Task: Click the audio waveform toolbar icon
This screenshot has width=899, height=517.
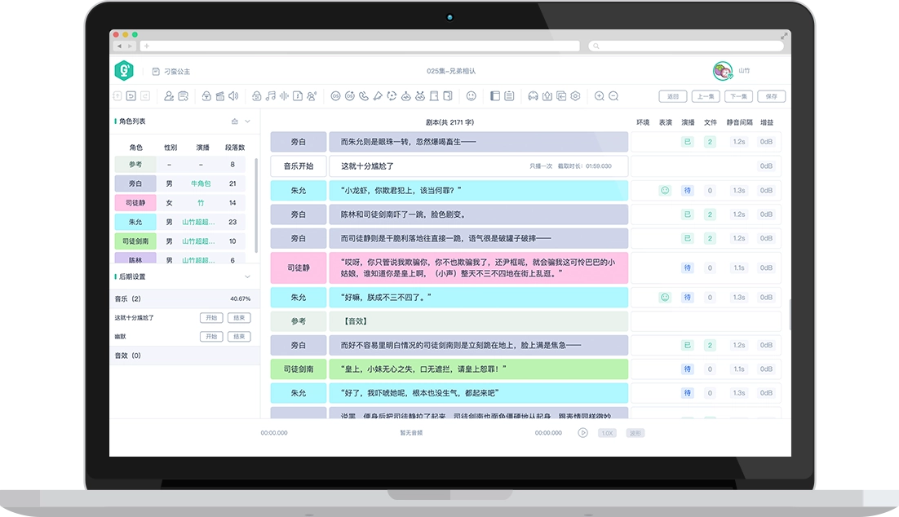Action: click(284, 96)
